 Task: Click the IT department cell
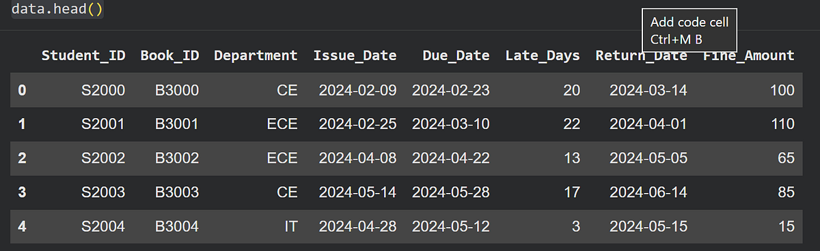click(290, 226)
